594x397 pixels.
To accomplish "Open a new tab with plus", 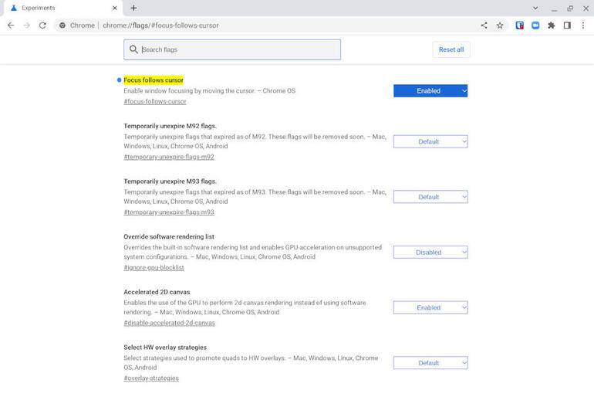I will (133, 8).
